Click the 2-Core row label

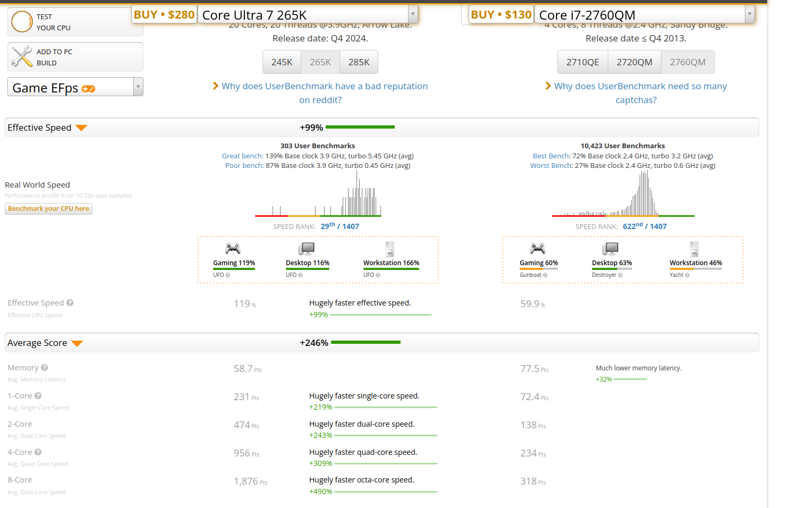(20, 424)
